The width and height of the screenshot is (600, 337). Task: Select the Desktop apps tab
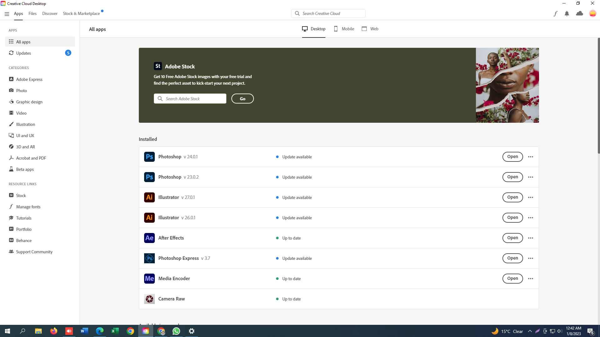coord(314,29)
